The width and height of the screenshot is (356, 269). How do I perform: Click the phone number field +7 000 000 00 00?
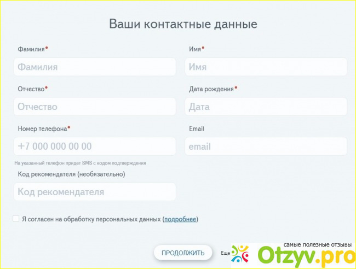click(x=95, y=147)
